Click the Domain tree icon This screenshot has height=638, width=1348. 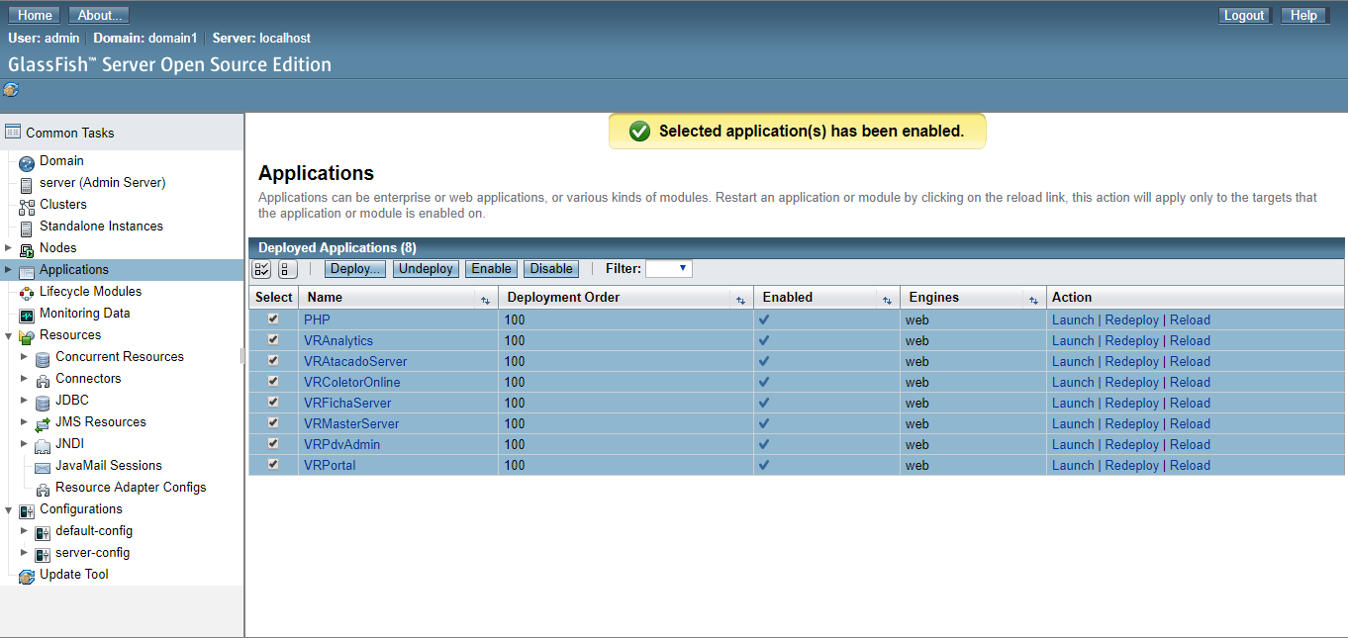pyautogui.click(x=27, y=163)
